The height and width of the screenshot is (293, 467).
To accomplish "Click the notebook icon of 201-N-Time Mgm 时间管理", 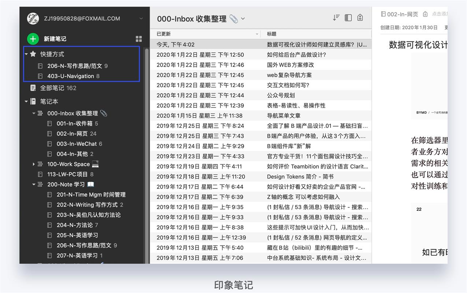I will (49, 194).
